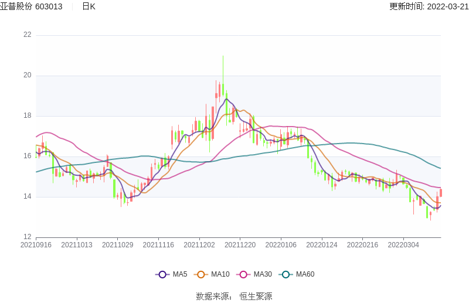Click the 20220106 date label on x-axis

tap(281, 244)
